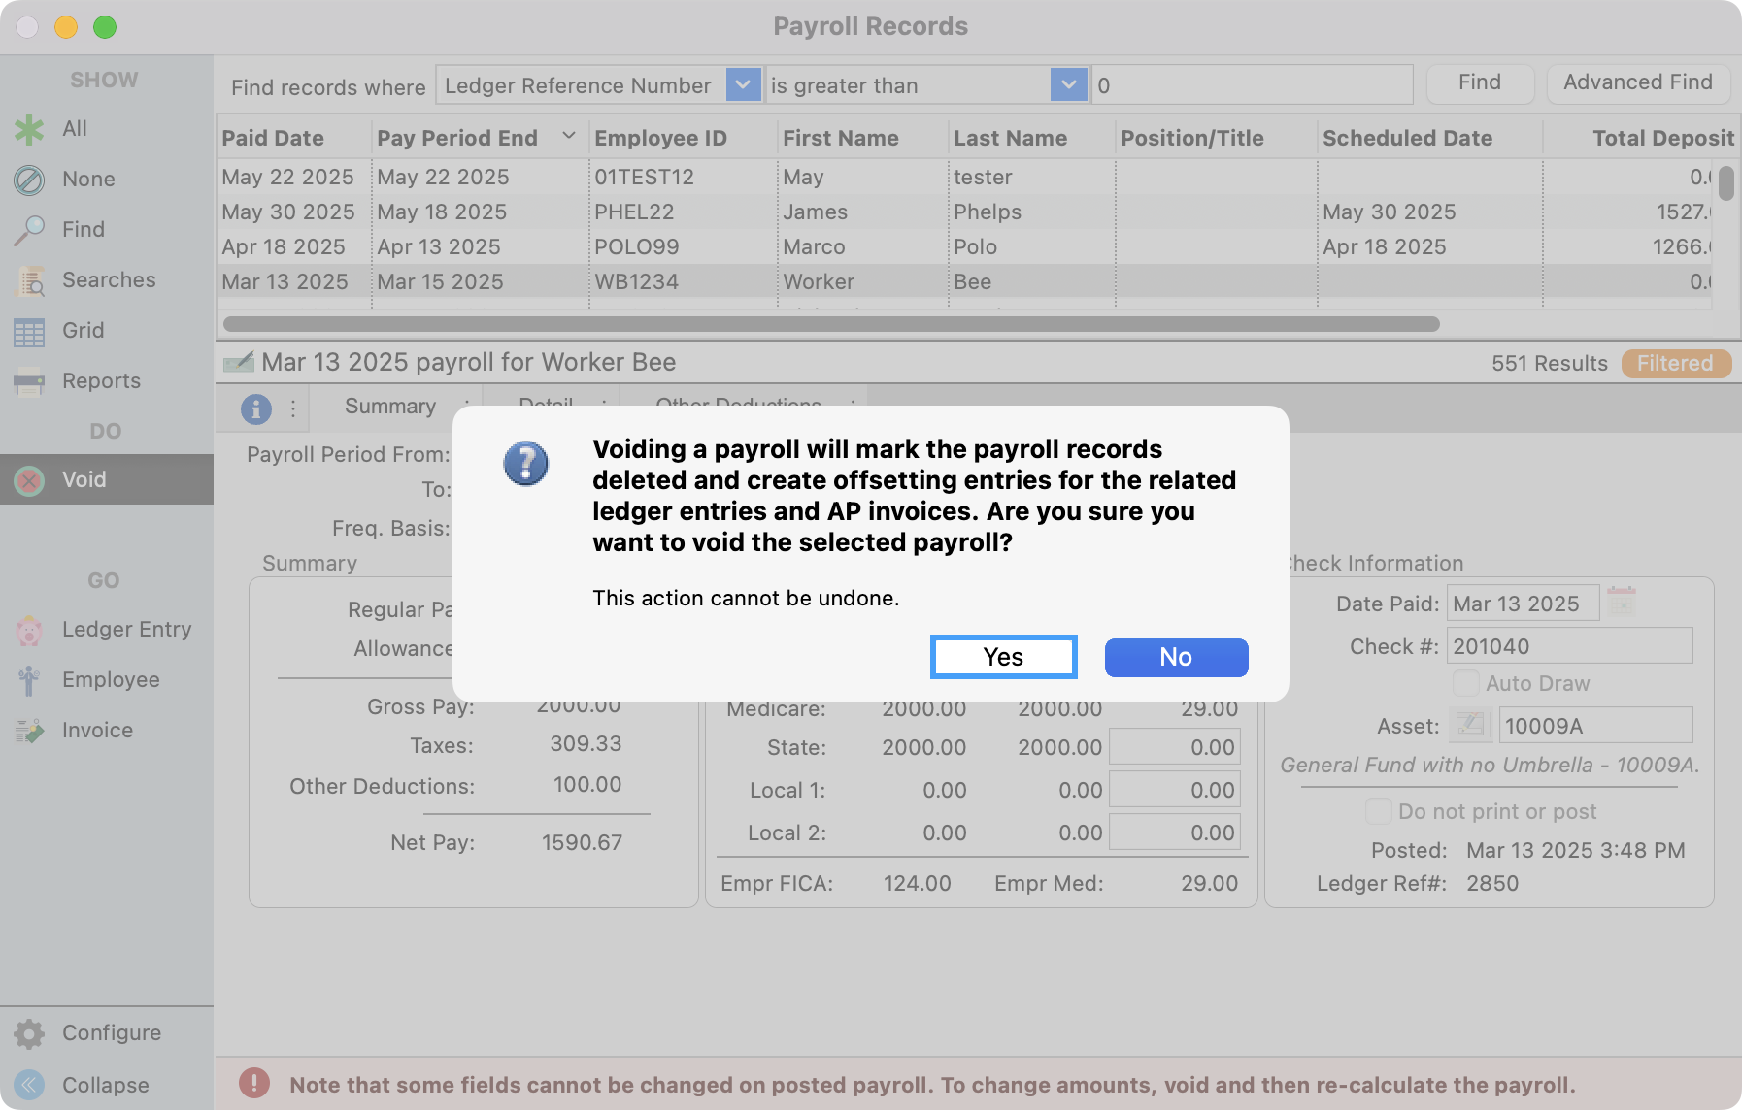Open the Reports panel icon
This screenshot has height=1110, width=1742.
point(28,380)
